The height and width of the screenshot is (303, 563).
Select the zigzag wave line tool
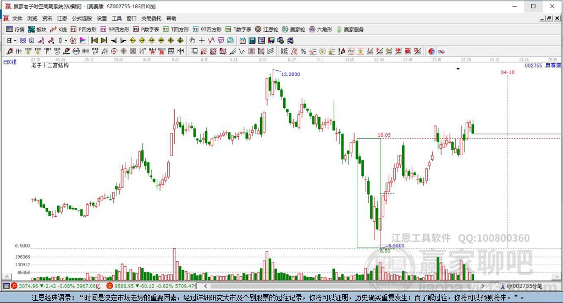point(242,51)
